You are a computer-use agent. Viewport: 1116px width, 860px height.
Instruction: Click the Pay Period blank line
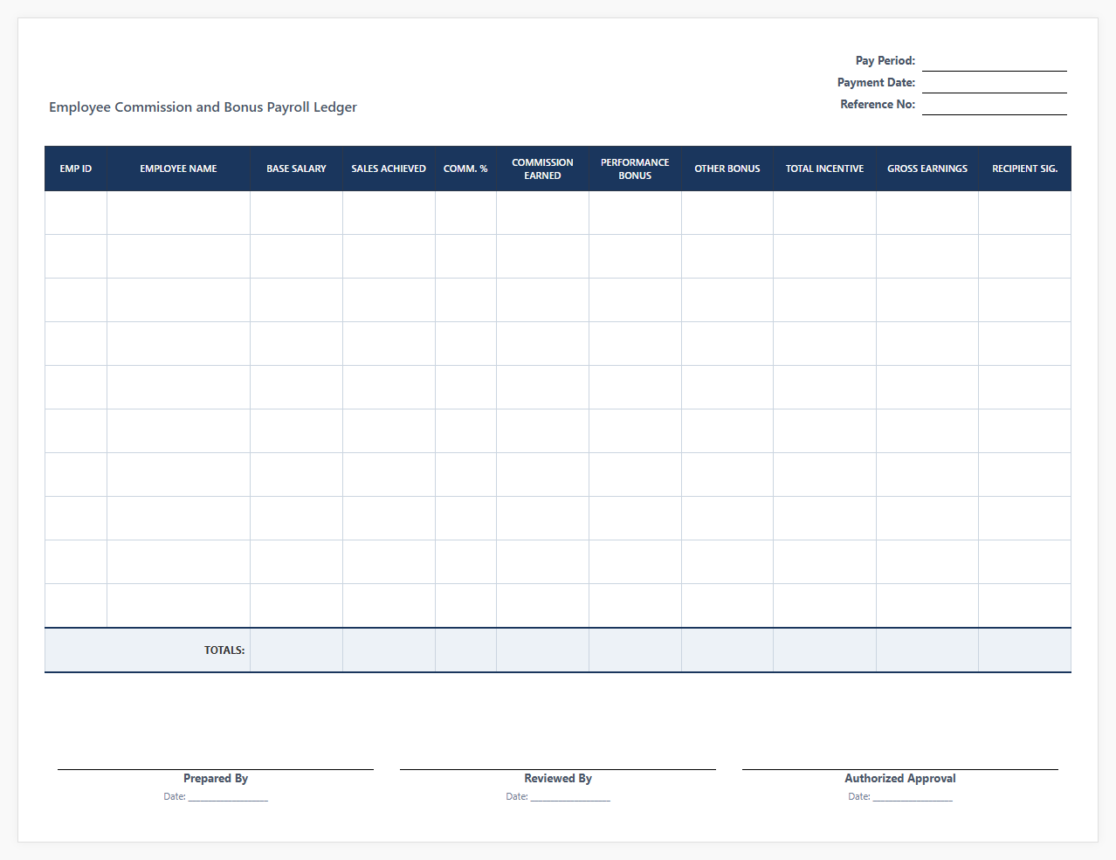[x=995, y=61]
